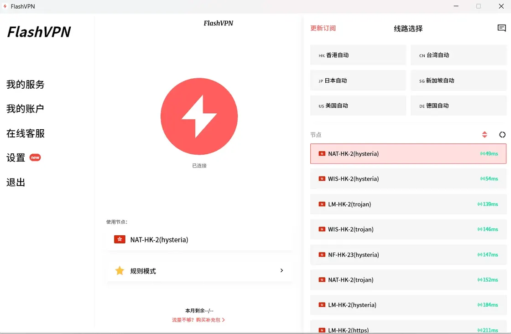Click the flag icon of WIS-HK-2(trojan)
Image resolution: width=511 pixels, height=334 pixels.
pos(322,229)
